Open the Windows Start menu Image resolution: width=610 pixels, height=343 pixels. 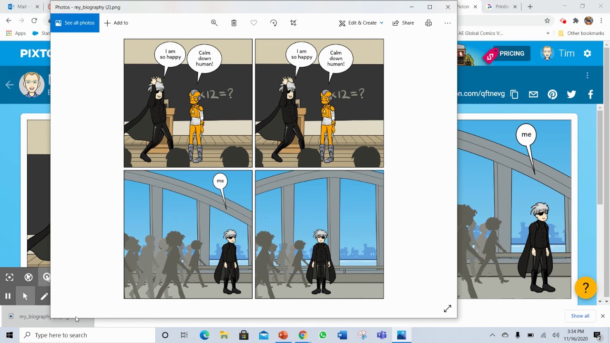(10, 335)
